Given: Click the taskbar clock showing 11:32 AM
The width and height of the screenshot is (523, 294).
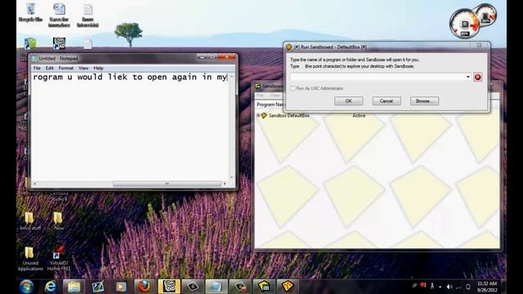Looking at the screenshot, I should 487,287.
